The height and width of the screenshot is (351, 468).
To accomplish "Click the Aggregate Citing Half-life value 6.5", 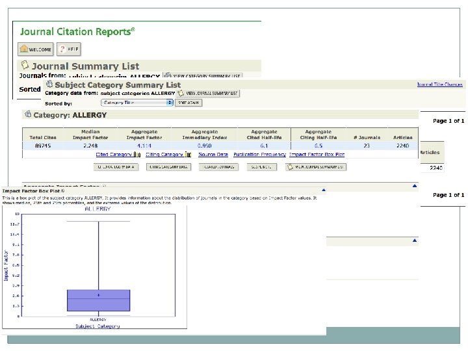I will coord(318,146).
